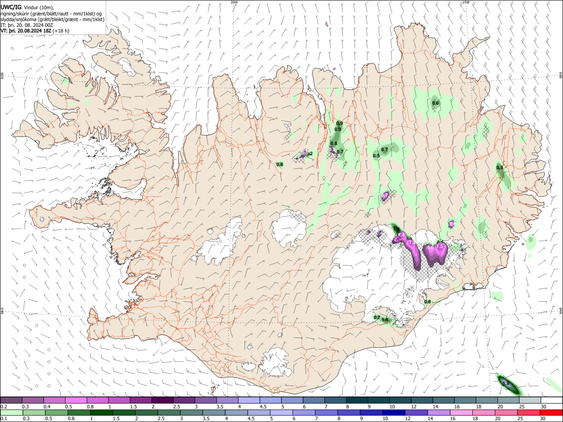This screenshot has width=563, height=422.
Task: Click the 'IT: þri. 20. 08. 2024 00Z' line
Action: [x=27, y=25]
